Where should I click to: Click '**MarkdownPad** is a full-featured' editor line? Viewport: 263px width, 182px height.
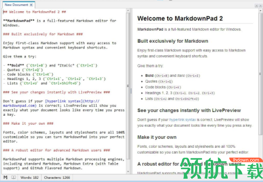(60, 23)
